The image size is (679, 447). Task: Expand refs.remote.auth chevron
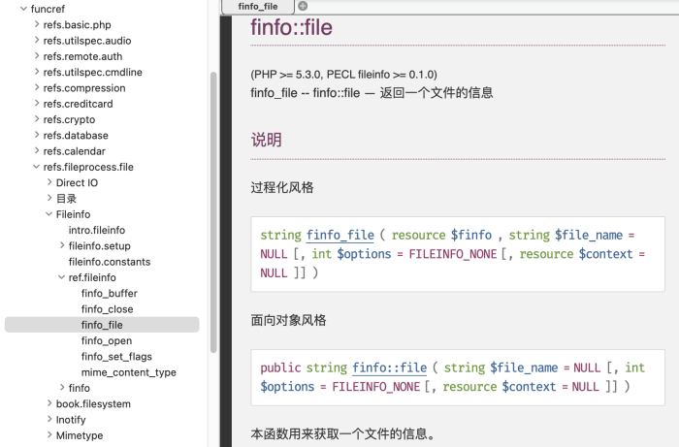tap(37, 56)
